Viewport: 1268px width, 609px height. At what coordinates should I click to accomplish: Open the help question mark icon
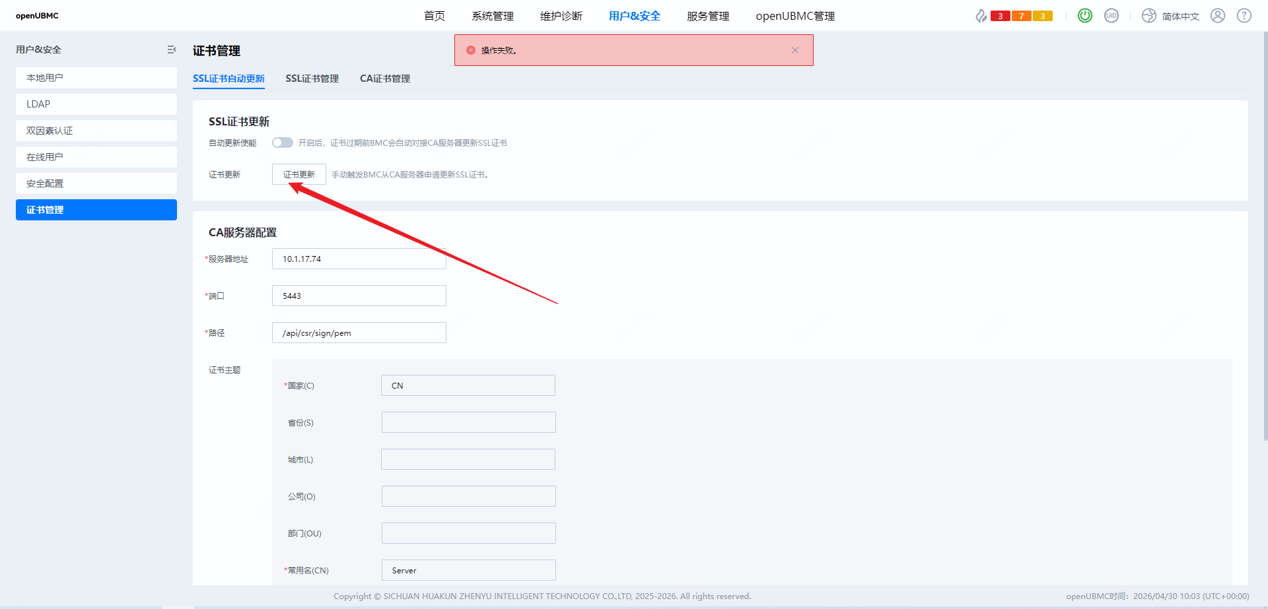[1244, 15]
